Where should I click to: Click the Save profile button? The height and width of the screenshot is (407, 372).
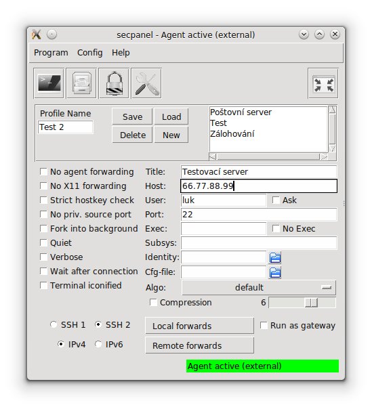pyautogui.click(x=132, y=116)
